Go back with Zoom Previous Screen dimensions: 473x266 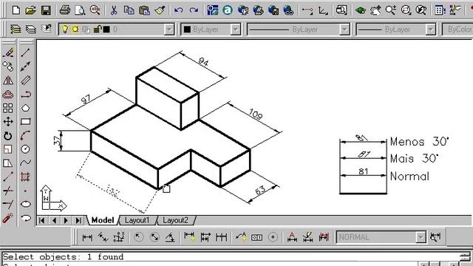(x=421, y=10)
